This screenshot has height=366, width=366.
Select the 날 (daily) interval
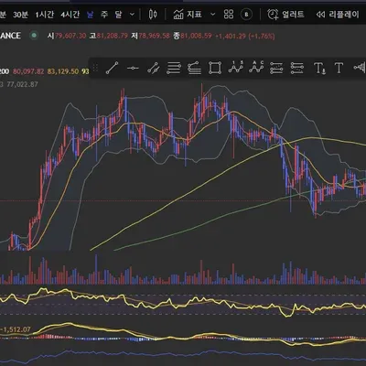pyautogui.click(x=90, y=15)
